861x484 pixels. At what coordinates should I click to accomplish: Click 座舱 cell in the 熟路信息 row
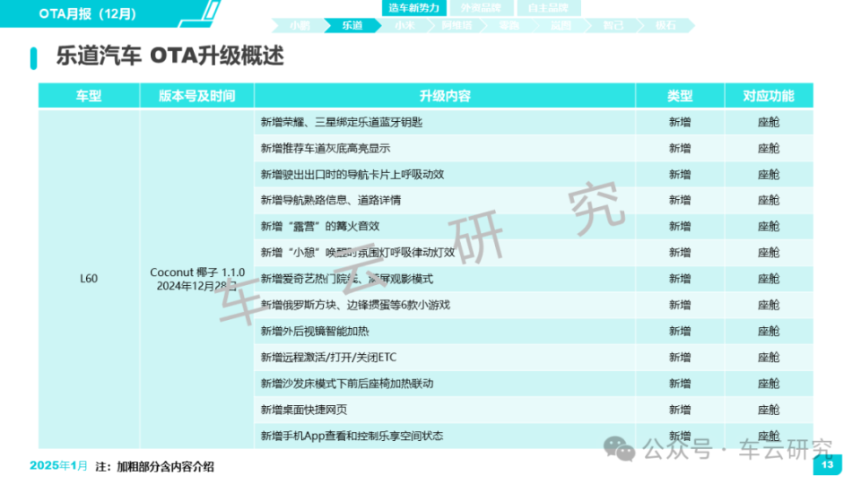pyautogui.click(x=769, y=200)
